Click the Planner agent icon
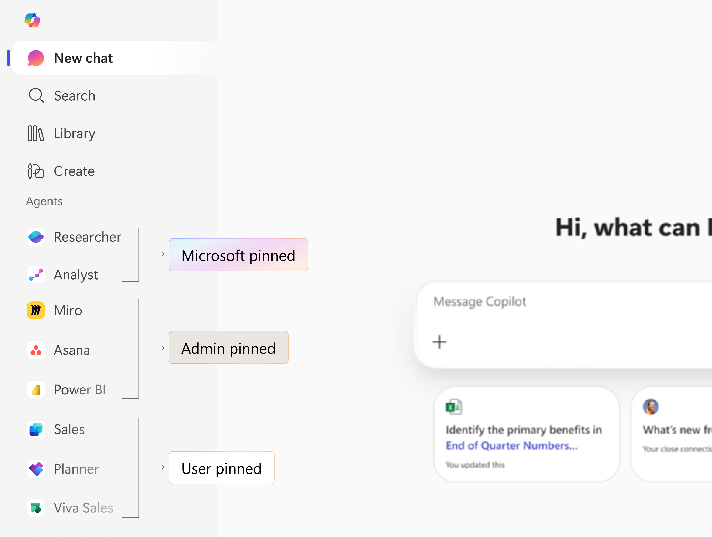Viewport: 712px width, 537px height. (x=36, y=469)
